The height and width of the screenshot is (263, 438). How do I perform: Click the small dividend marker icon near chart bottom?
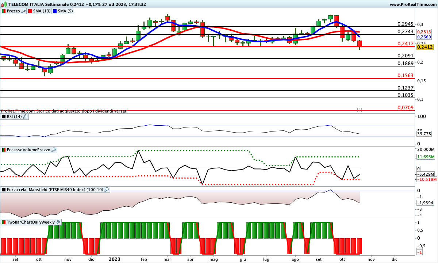(360, 109)
